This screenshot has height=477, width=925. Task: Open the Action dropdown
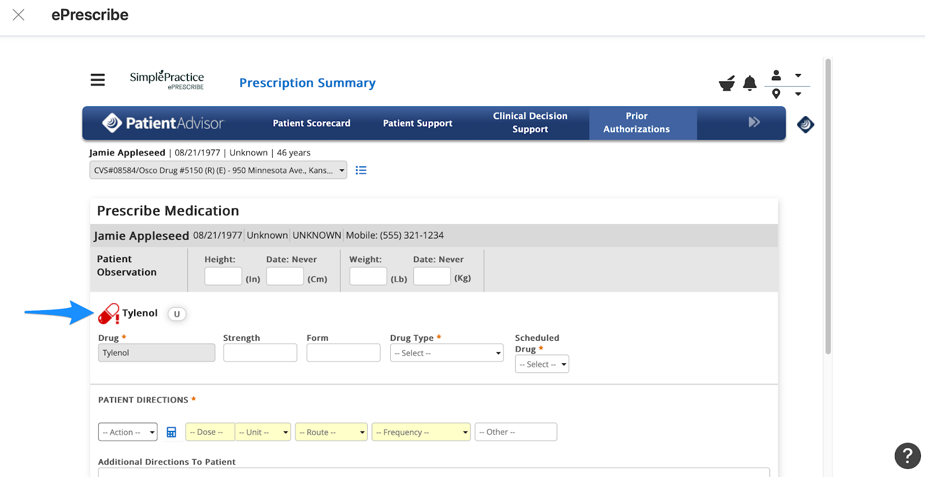[128, 432]
